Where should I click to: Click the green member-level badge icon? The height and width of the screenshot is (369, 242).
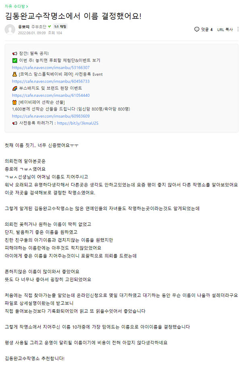(x=49, y=27)
